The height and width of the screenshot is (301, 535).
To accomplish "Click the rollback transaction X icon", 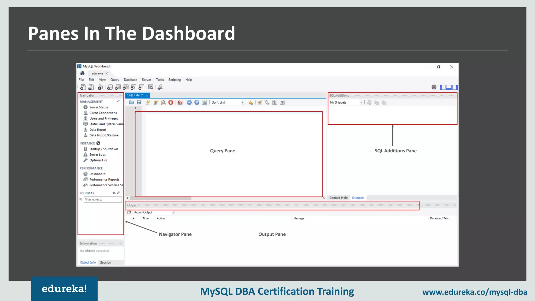I will [197, 102].
